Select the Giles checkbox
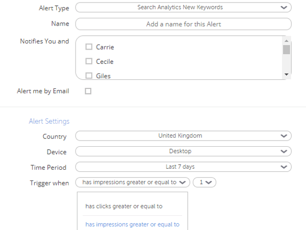Viewport: 306px width, 230px height. coord(89,76)
